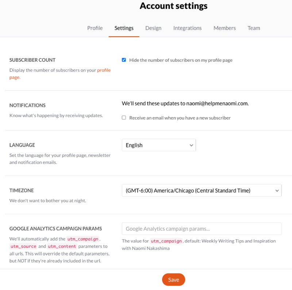Click the chevron arrow of the timezone selector
The height and width of the screenshot is (290, 292).
pos(277,191)
